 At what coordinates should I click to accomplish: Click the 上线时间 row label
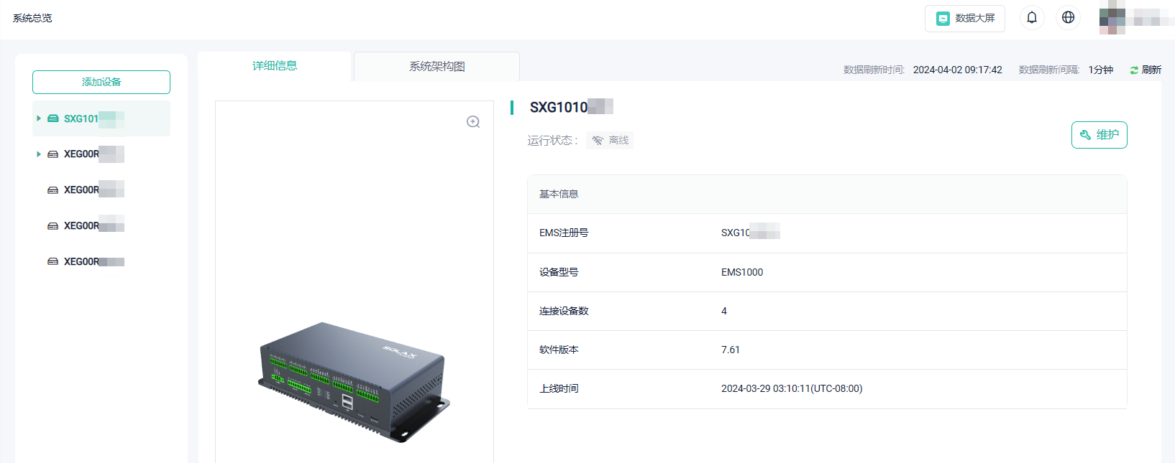(x=559, y=388)
